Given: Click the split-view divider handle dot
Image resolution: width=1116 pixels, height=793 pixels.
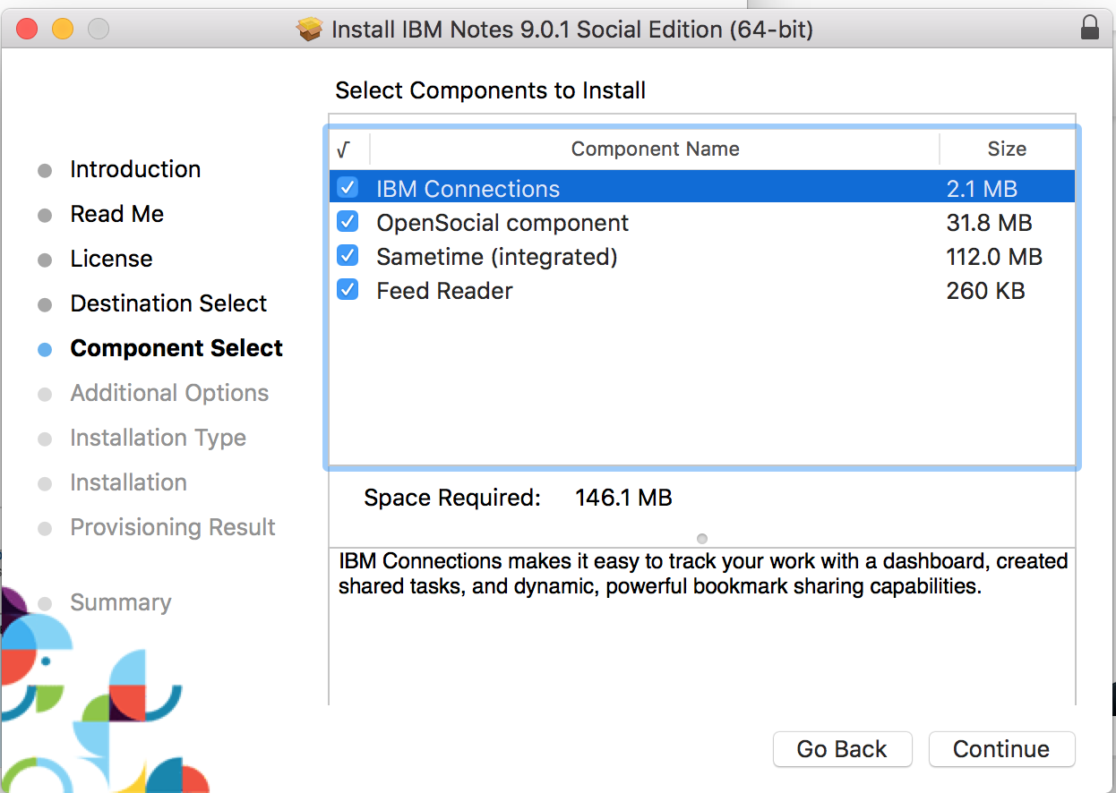Looking at the screenshot, I should (x=702, y=539).
